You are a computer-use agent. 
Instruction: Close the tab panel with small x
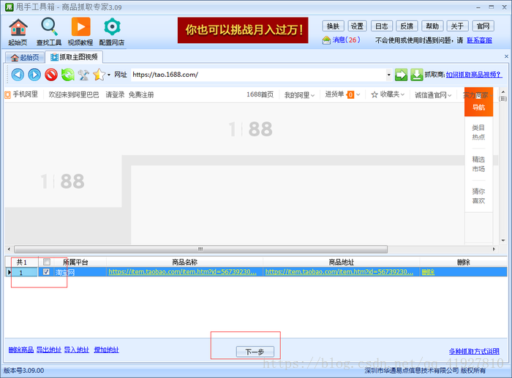[x=506, y=56]
